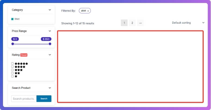
Task: Click the minimum price slider handle
Action: [x=13, y=44]
